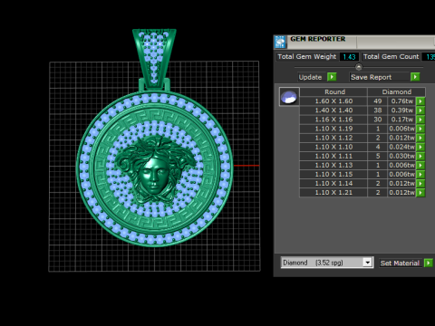Click the green arrow for row 1.10 X 1.19
The height and width of the screenshot is (326, 435).
coord(420,129)
